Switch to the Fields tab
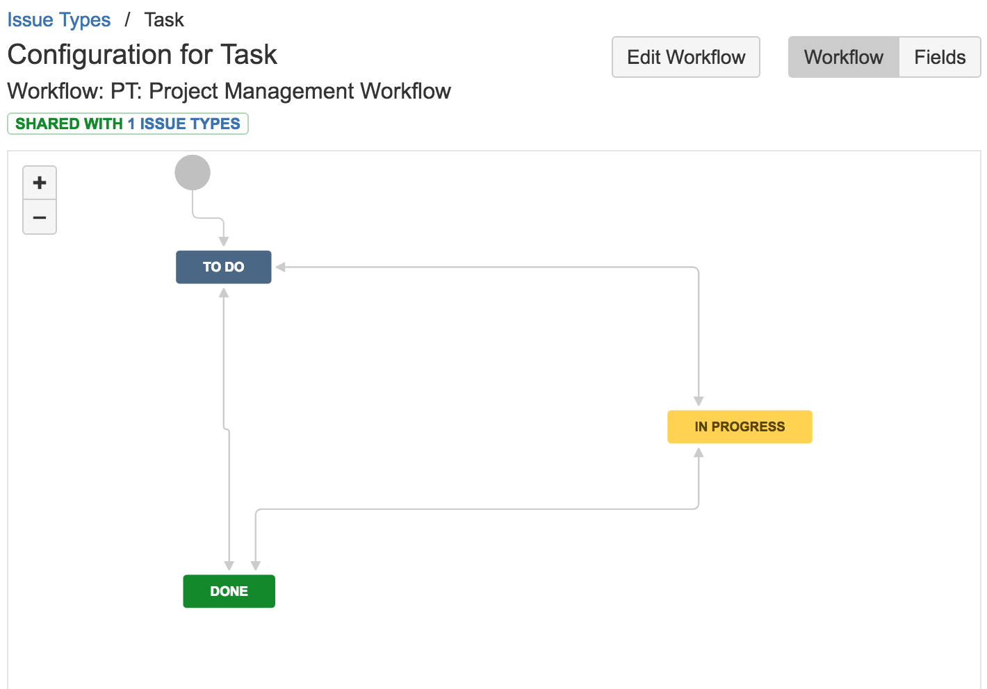The image size is (987, 689). tap(940, 57)
